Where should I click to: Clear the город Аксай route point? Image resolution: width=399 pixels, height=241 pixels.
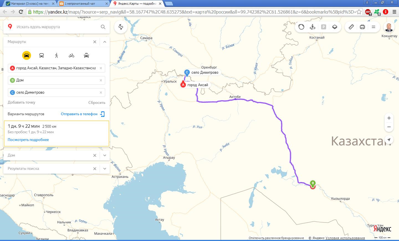[101, 68]
